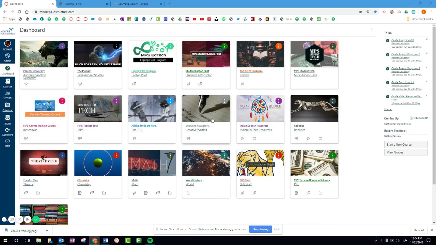Open Announcements for Andrae's Sandbox card
436x245 pixels.
(x=26, y=84)
